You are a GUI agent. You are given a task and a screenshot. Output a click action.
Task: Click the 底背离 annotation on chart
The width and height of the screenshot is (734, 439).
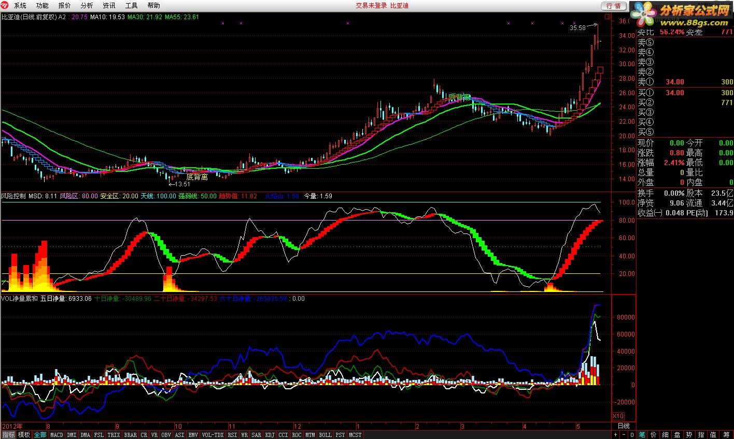point(197,177)
